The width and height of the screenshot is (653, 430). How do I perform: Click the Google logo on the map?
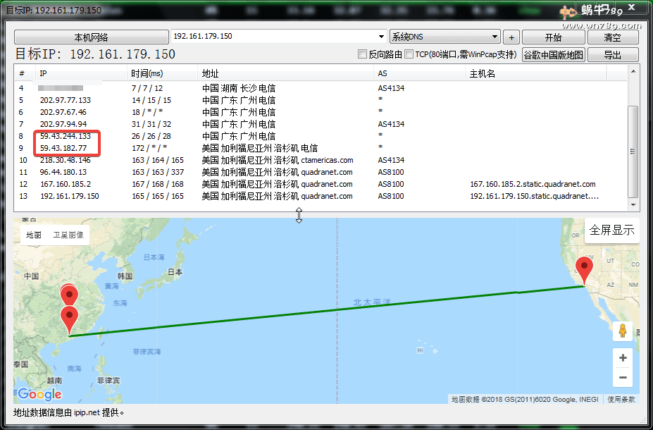39,394
